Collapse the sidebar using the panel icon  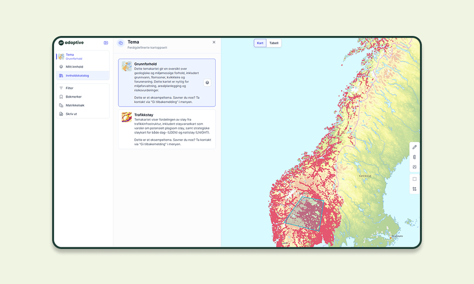click(x=106, y=43)
